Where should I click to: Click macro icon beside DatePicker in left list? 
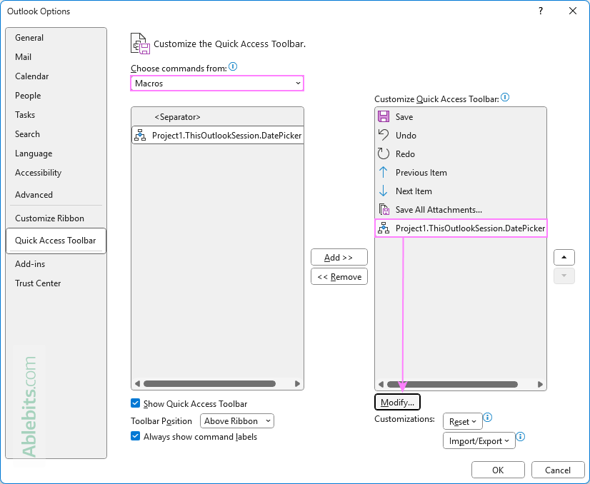[x=140, y=135]
